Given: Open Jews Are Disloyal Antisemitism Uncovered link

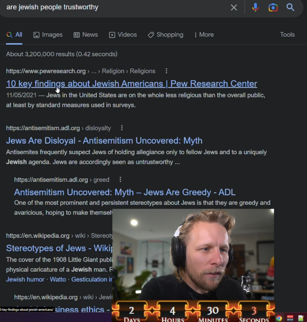Looking at the screenshot, I should [x=104, y=141].
